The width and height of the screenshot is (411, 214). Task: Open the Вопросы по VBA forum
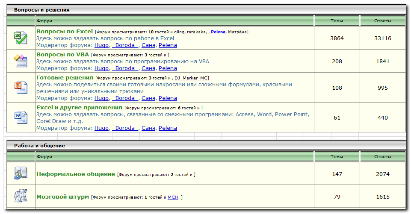tap(62, 55)
